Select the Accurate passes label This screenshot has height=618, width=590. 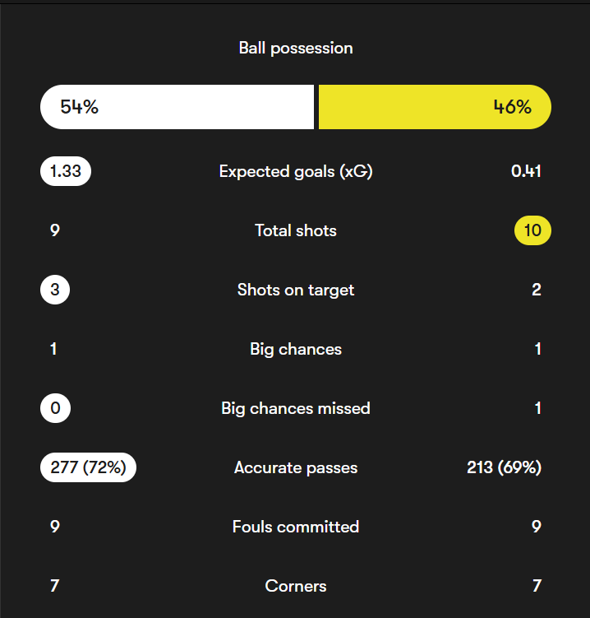pyautogui.click(x=296, y=467)
